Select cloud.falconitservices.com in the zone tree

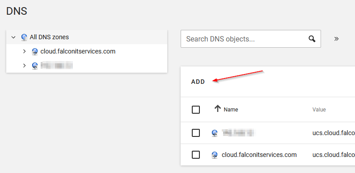tap(78, 51)
